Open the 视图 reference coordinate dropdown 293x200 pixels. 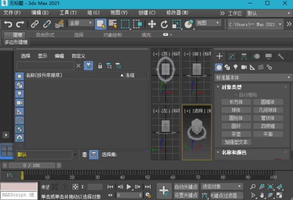208,23
